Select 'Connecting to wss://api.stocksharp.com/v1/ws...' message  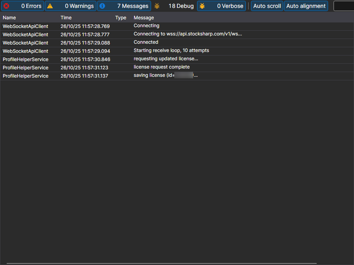188,34
